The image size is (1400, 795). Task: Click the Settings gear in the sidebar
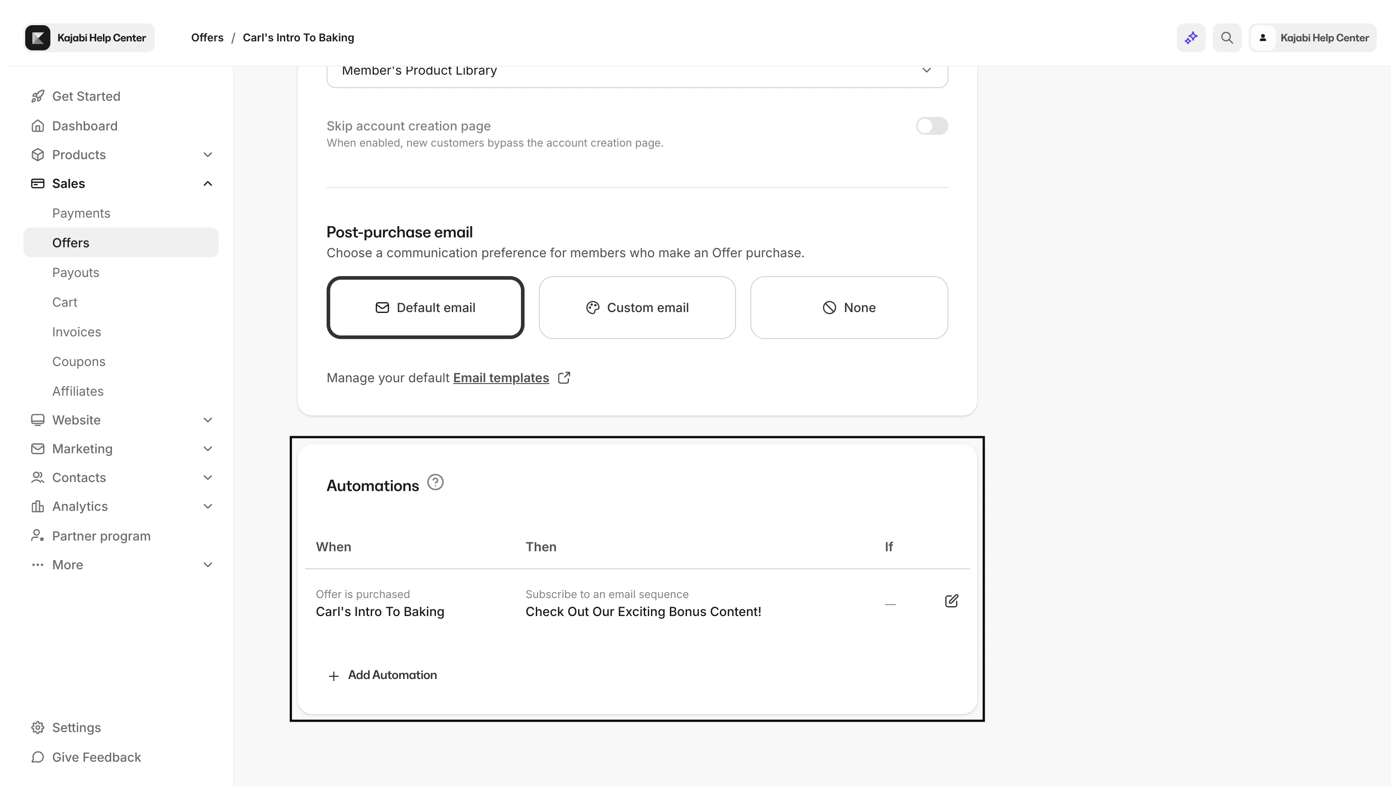pos(37,727)
